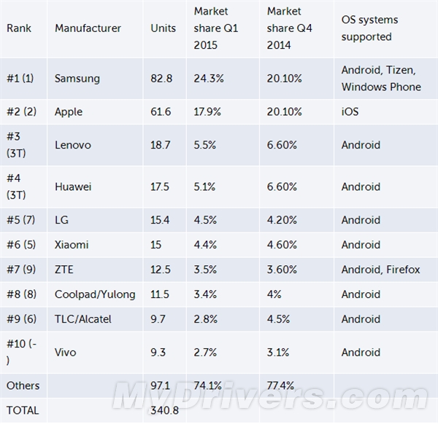Select the Rank column header
Image resolution: width=438 pixels, height=424 pixels.
19,28
